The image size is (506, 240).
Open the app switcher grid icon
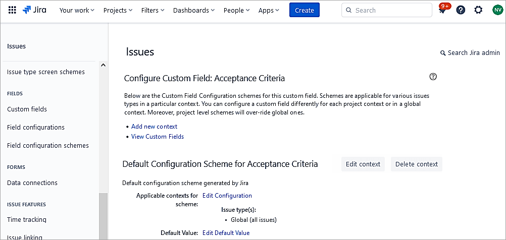pos(12,10)
